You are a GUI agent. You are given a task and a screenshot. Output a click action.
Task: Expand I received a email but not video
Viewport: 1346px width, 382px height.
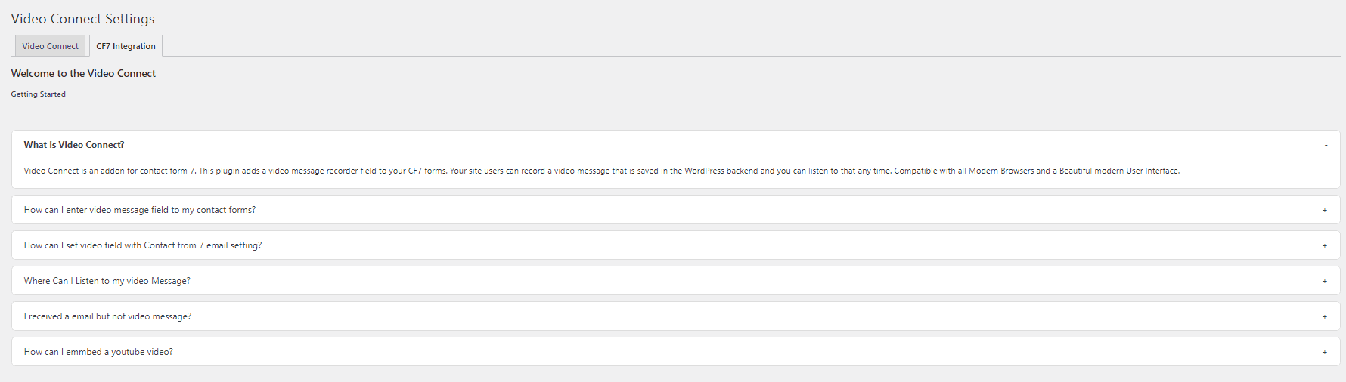676,316
